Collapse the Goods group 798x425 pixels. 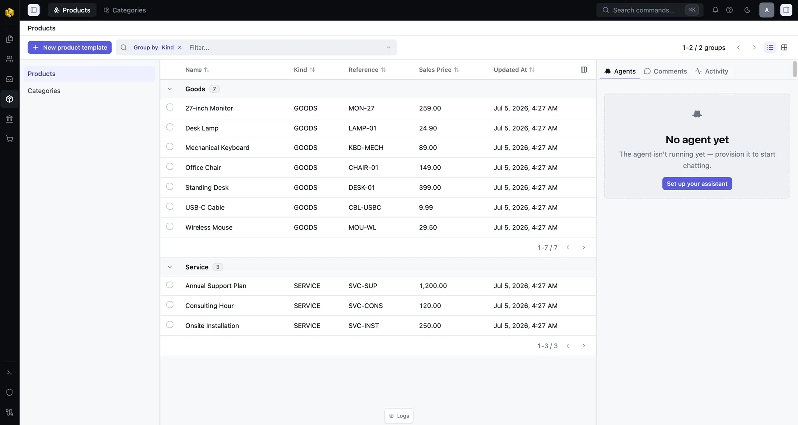click(170, 89)
